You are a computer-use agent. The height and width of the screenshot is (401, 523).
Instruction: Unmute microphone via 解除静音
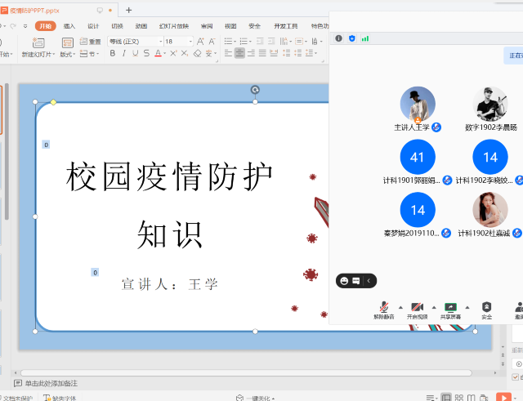coord(384,310)
